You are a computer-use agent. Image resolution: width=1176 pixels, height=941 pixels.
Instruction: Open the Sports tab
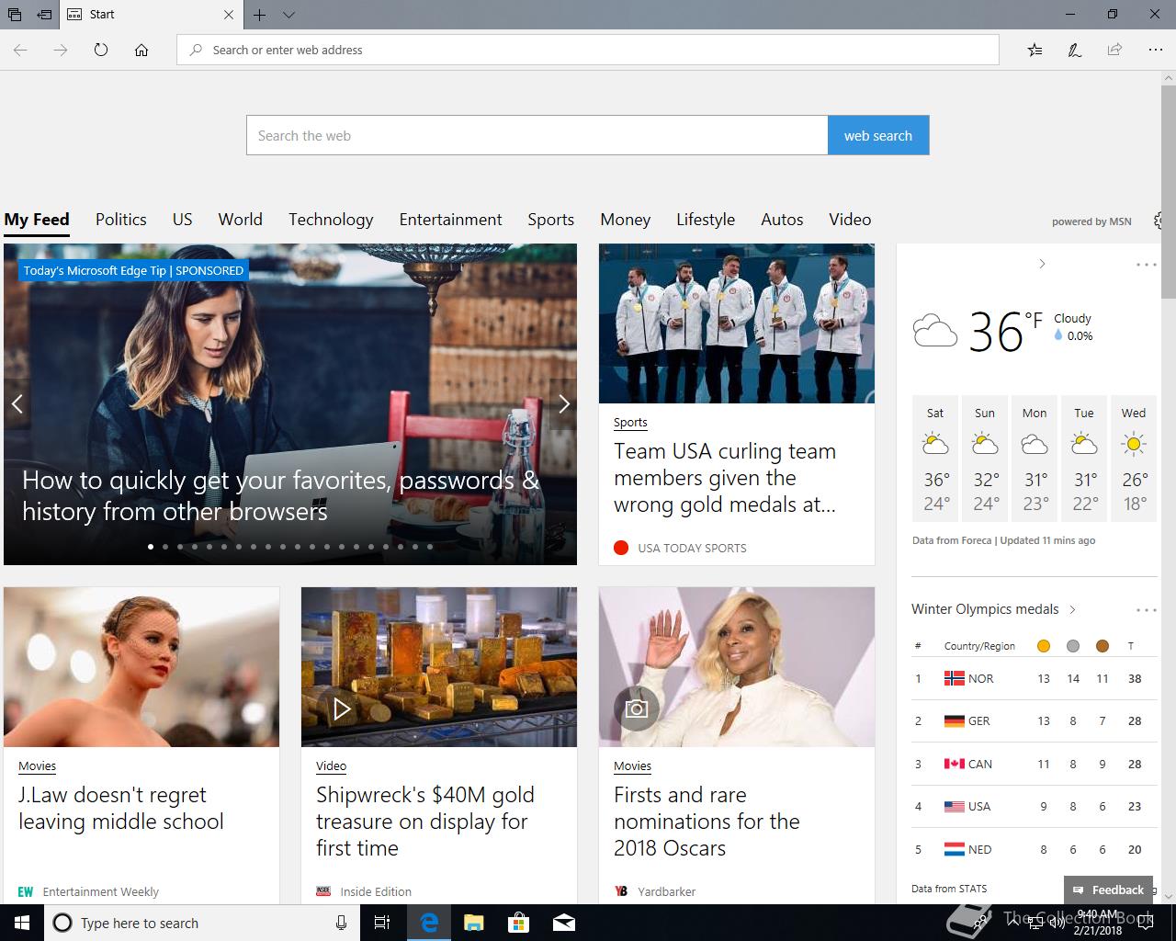(x=551, y=220)
